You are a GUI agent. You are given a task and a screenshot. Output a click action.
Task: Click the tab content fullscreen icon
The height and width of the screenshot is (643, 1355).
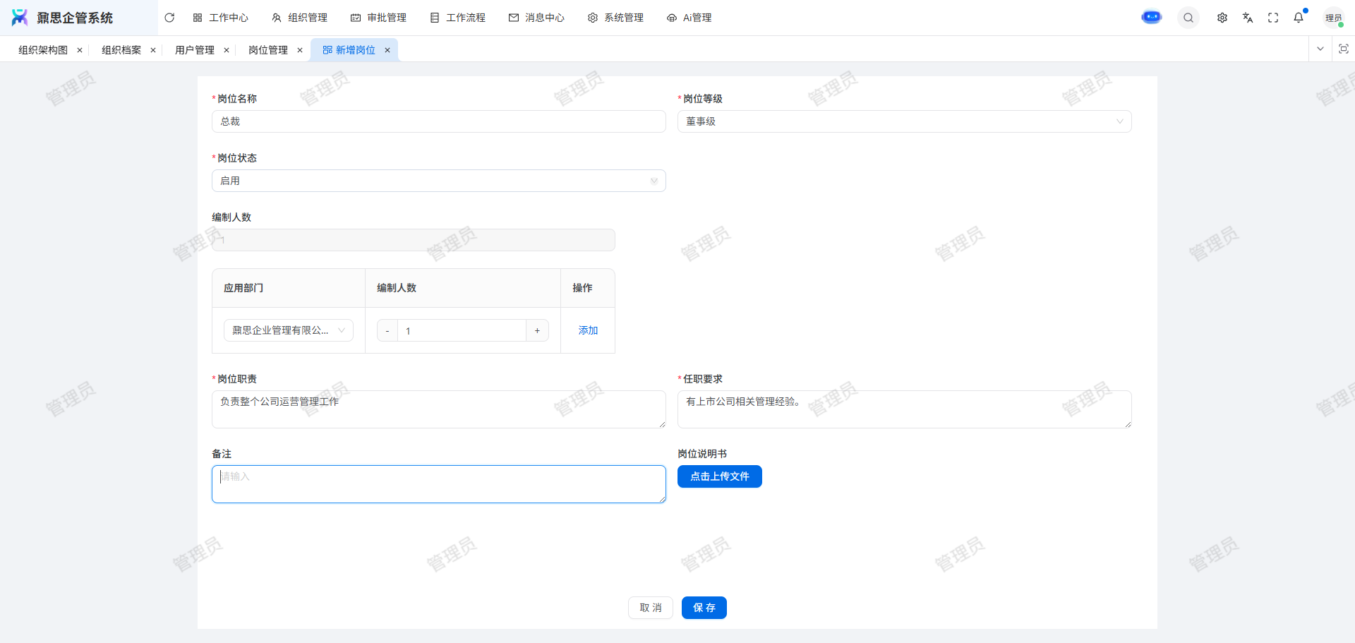coord(1344,49)
